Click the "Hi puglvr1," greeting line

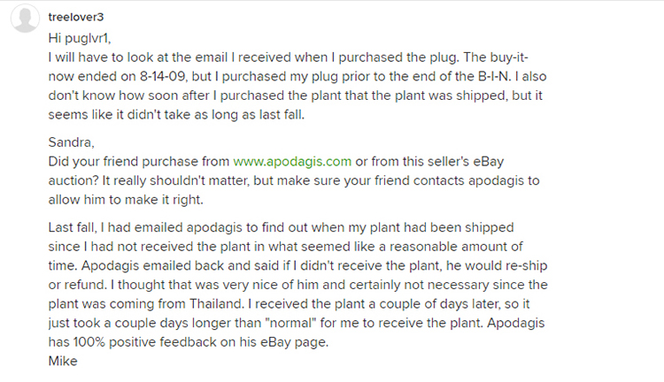click(80, 39)
